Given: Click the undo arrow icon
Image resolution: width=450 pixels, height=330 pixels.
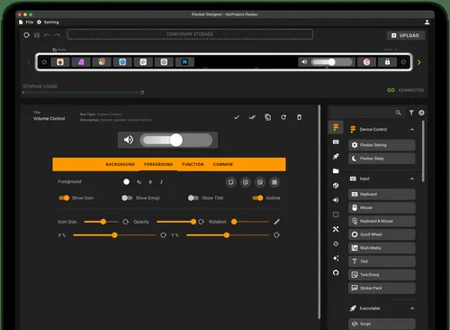Looking at the screenshot, I should pyautogui.click(x=47, y=35).
